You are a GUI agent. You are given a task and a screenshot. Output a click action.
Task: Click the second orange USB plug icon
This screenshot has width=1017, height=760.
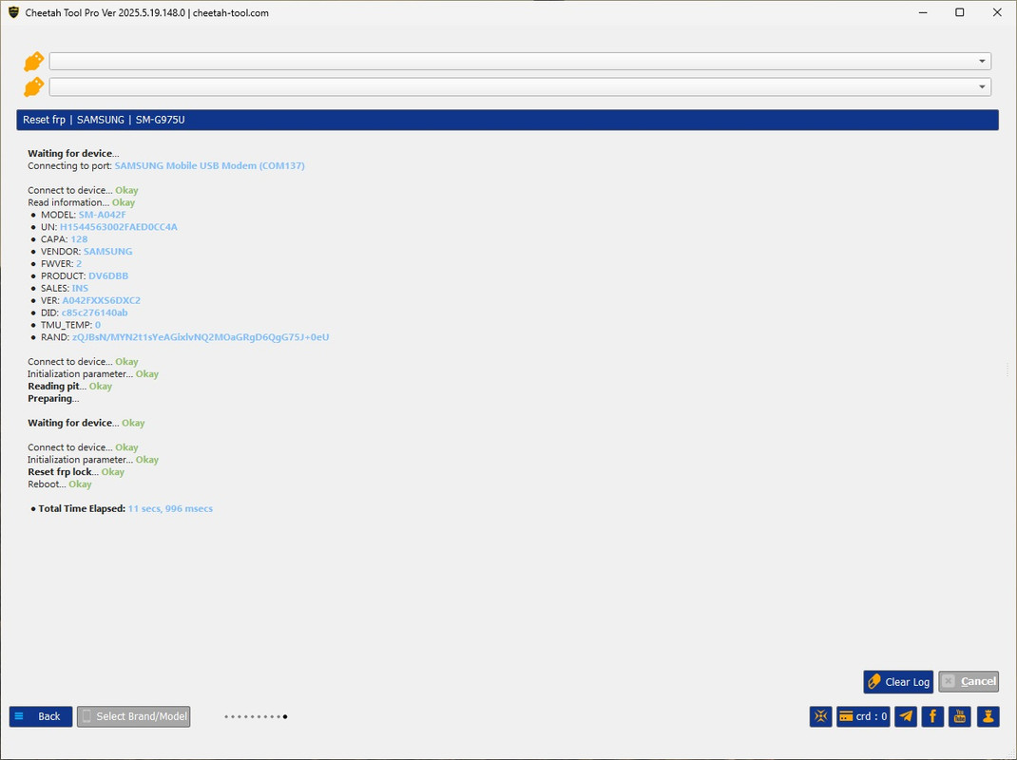[33, 86]
